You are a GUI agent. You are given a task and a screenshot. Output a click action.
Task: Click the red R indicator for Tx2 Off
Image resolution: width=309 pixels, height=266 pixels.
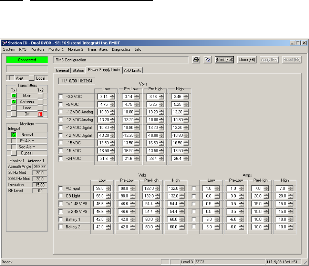click(40, 114)
